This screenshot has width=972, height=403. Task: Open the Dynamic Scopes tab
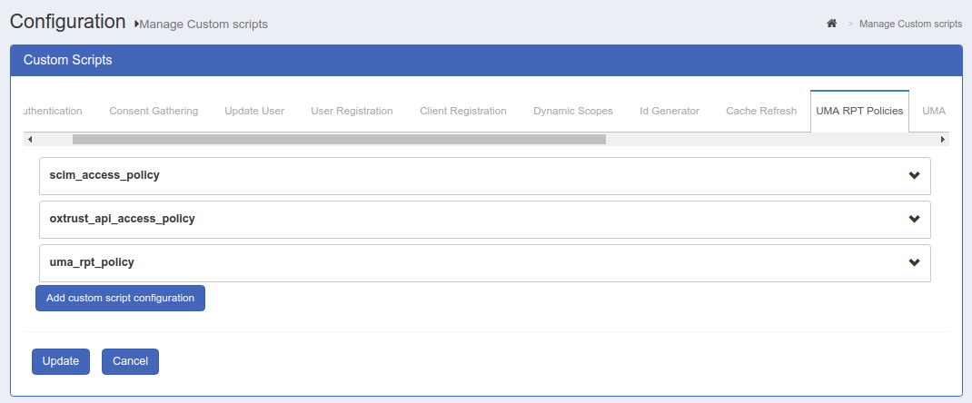tap(573, 111)
